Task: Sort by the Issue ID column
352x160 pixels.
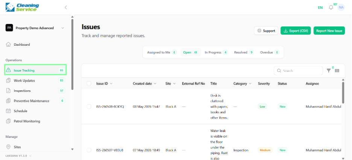Action: coord(105,84)
